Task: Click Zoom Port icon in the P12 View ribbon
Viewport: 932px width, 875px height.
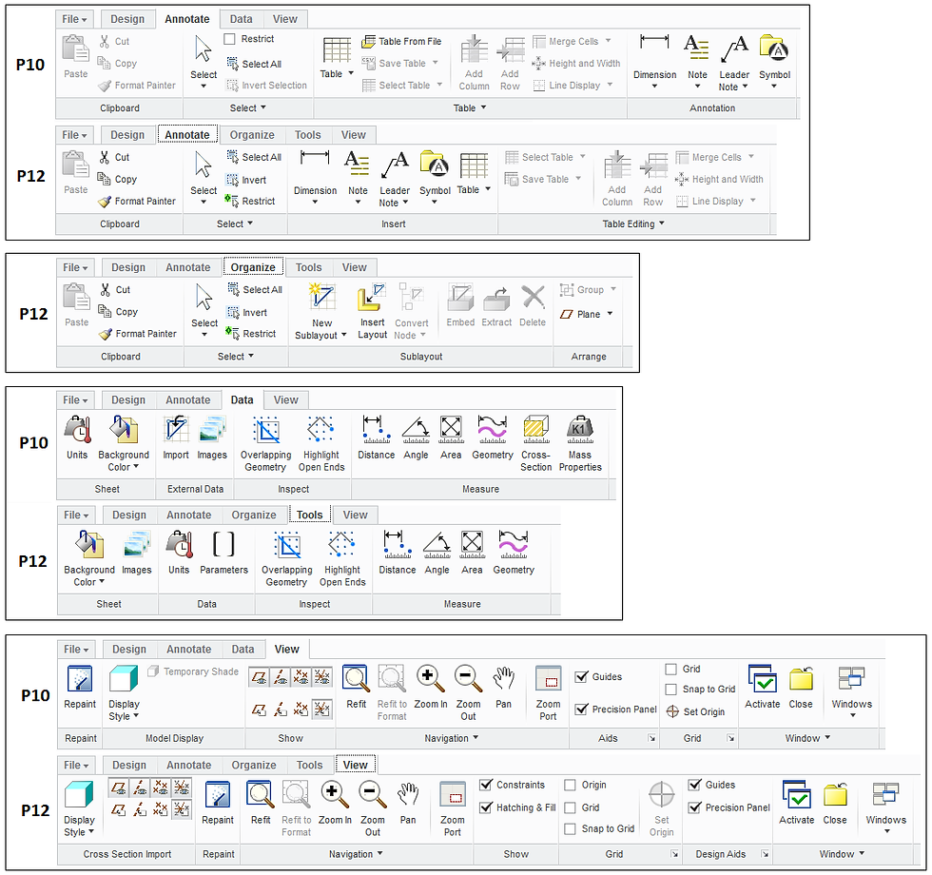Action: 453,795
